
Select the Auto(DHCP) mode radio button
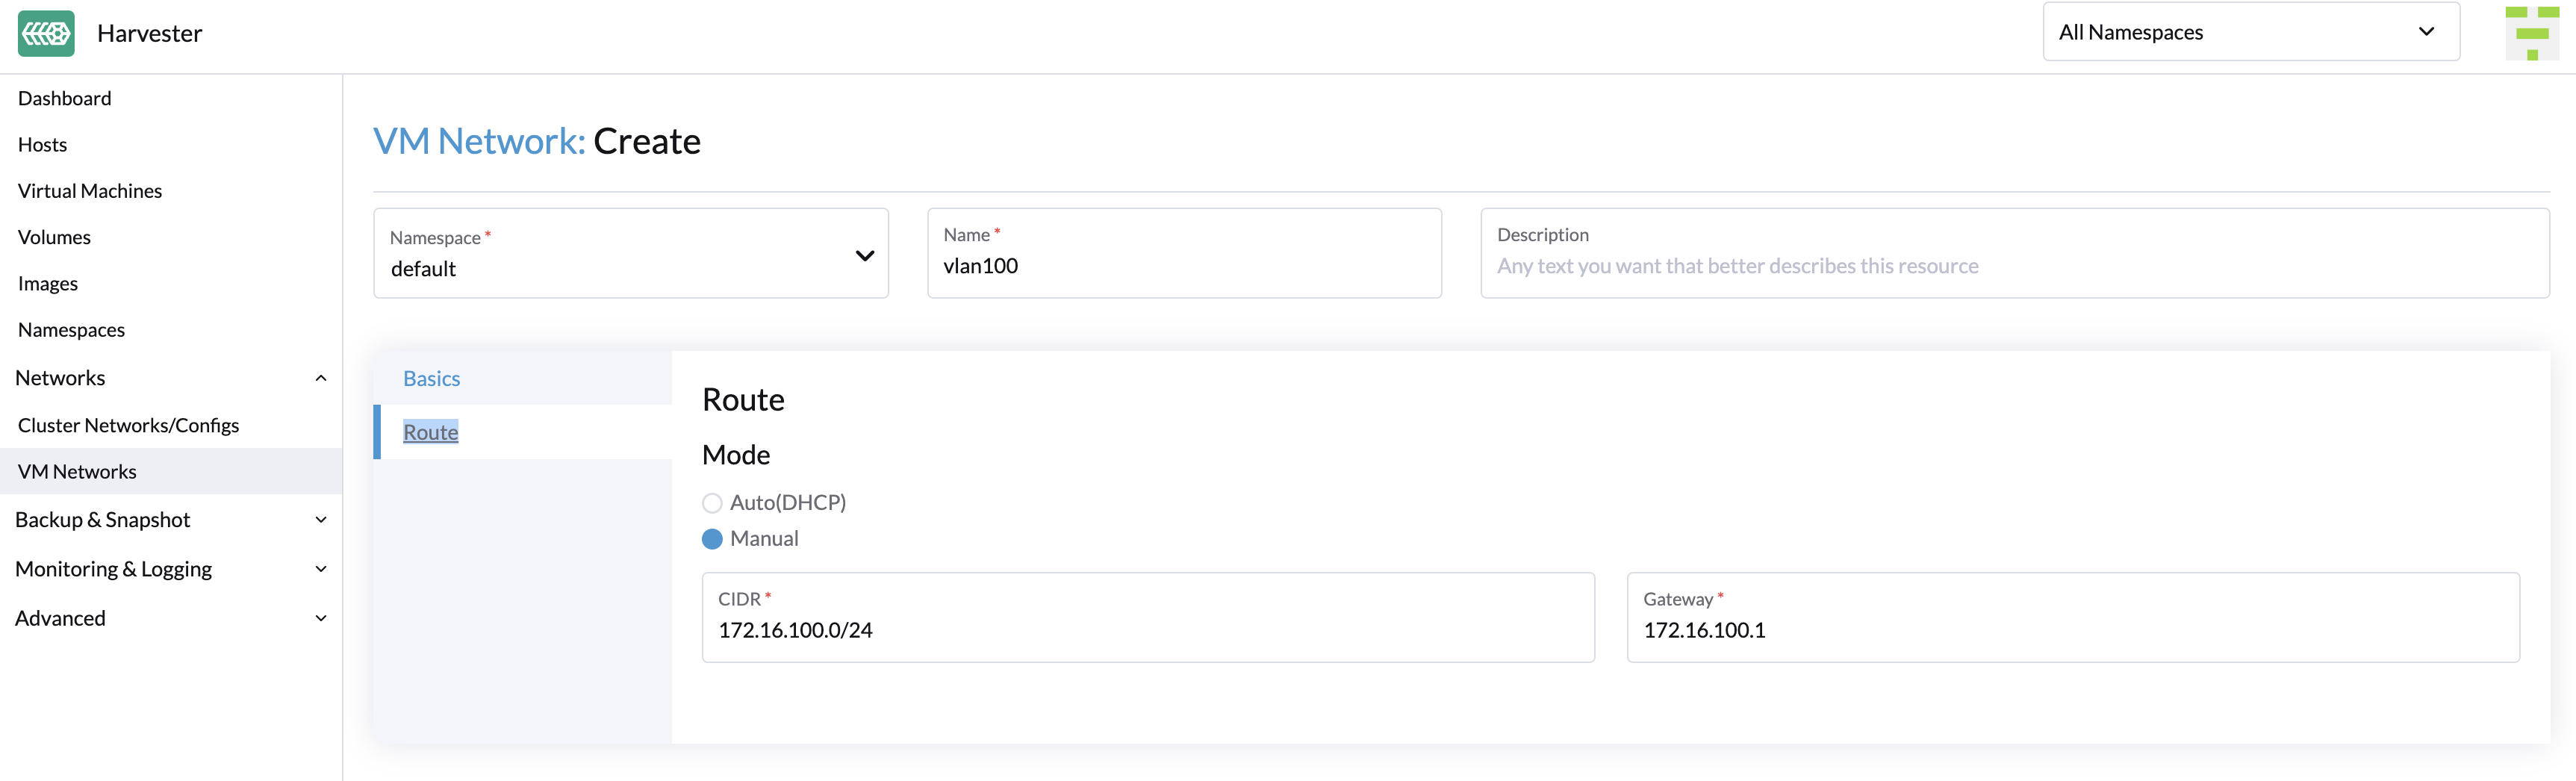tap(711, 502)
